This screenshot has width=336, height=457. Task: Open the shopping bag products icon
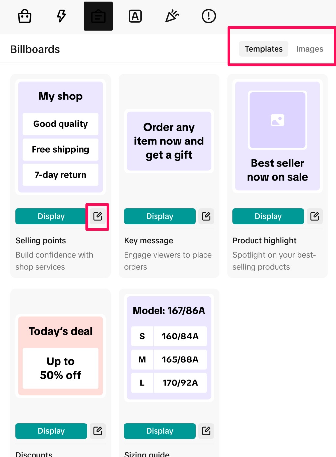(25, 16)
